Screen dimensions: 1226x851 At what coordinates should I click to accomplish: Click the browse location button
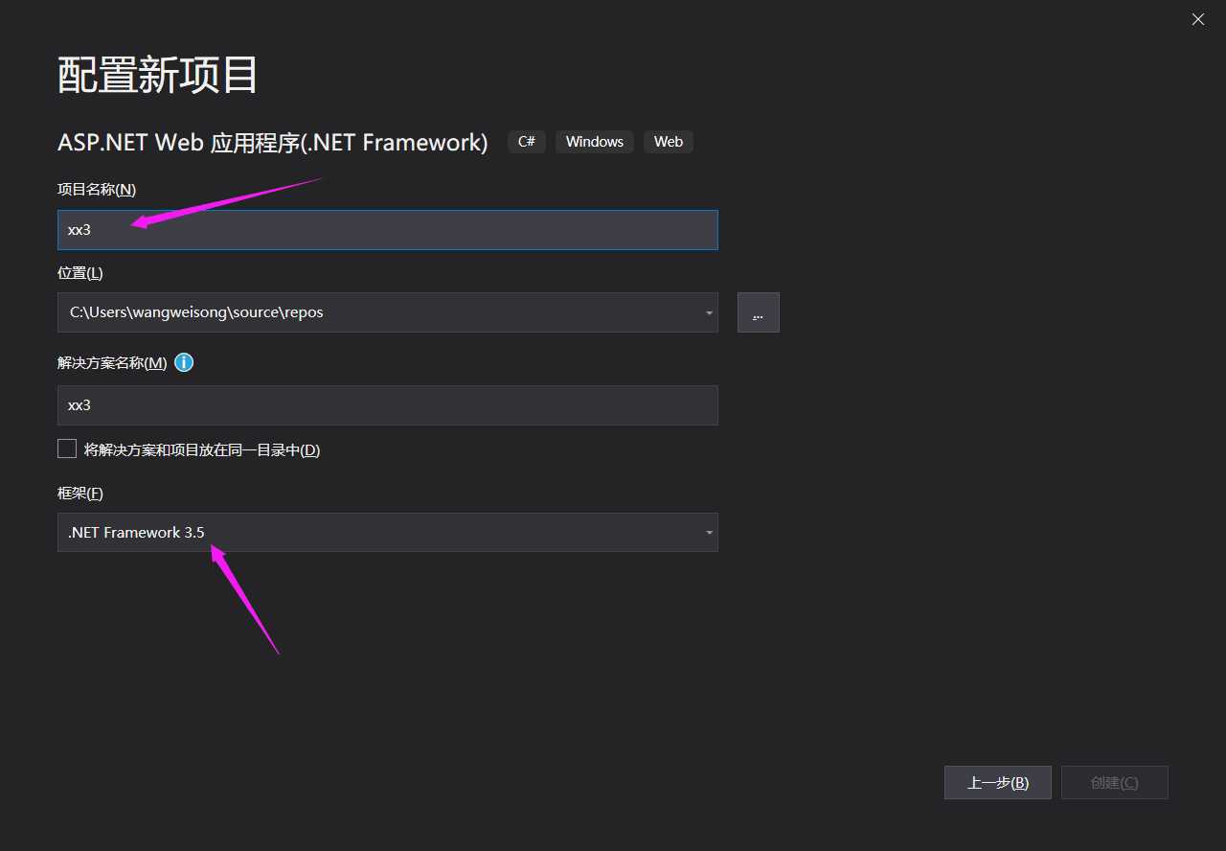(759, 312)
